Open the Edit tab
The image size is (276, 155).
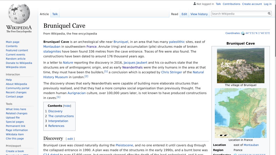tap(184, 14)
